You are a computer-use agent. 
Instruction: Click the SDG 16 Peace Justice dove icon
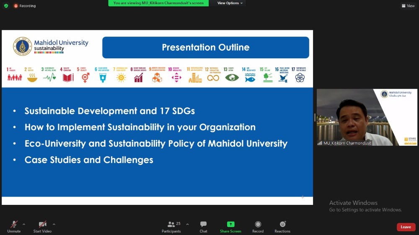pos(283,78)
